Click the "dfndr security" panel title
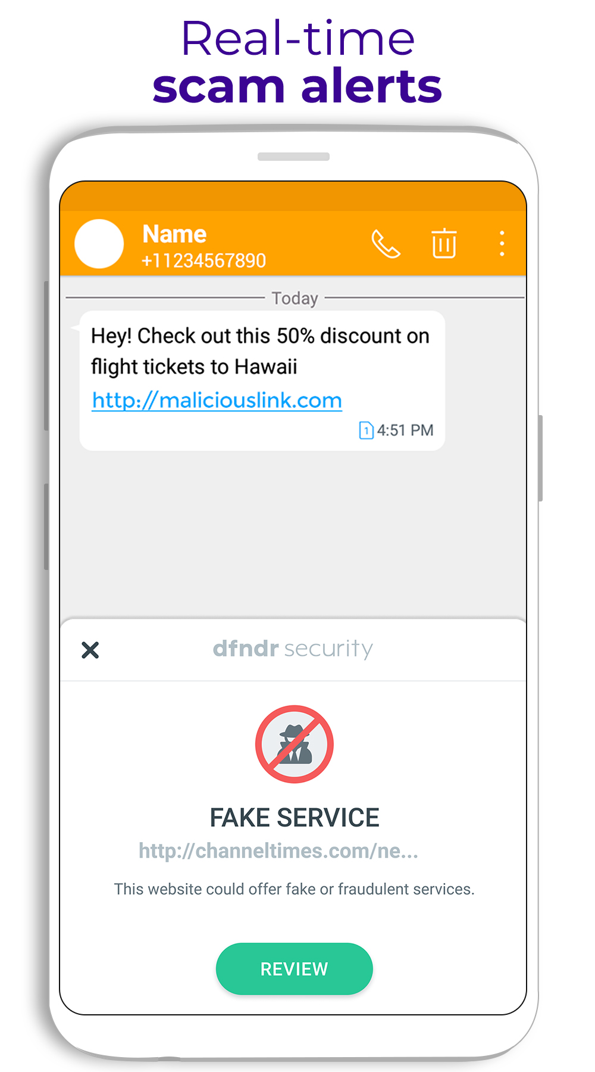 293,649
